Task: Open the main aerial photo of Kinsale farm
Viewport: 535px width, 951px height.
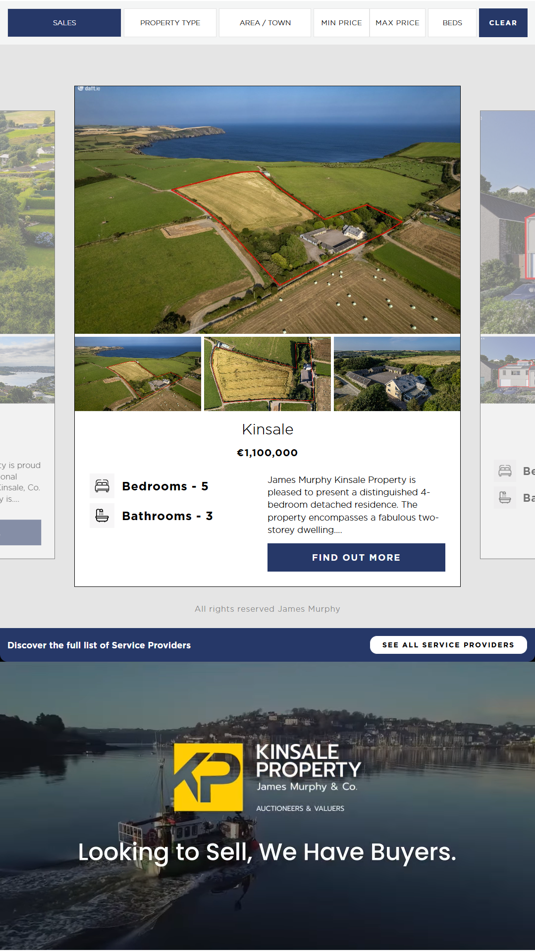Action: 267,210
